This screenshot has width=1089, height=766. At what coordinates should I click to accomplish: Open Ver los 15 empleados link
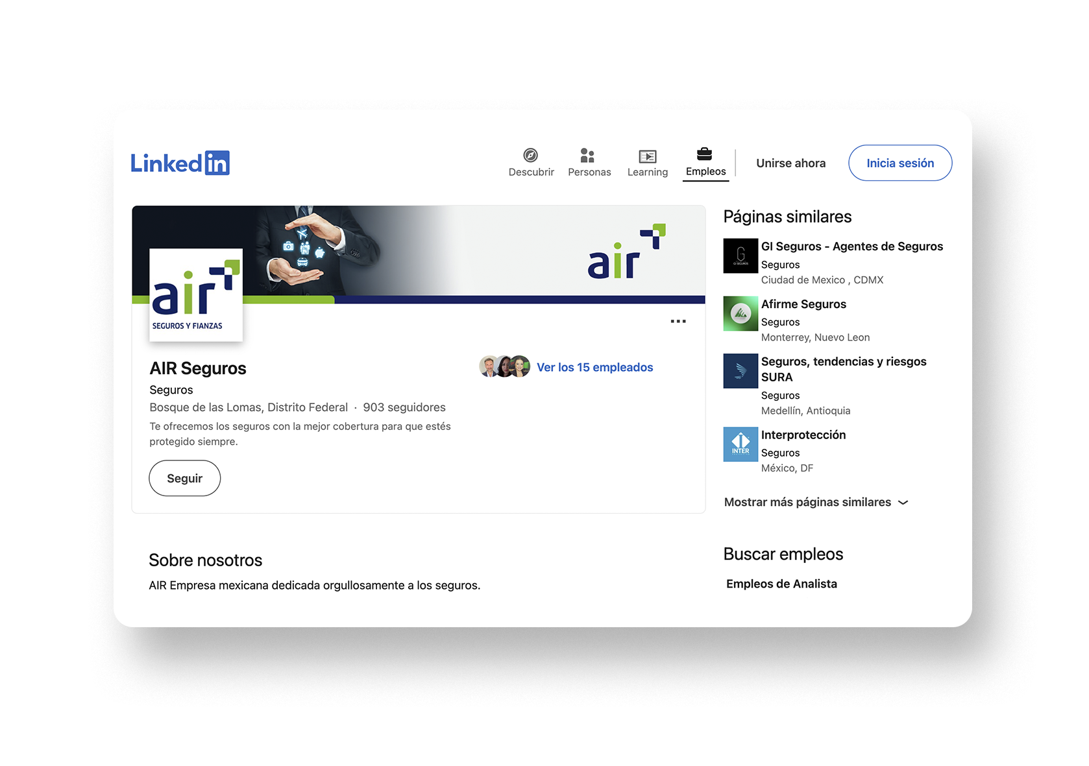(595, 367)
